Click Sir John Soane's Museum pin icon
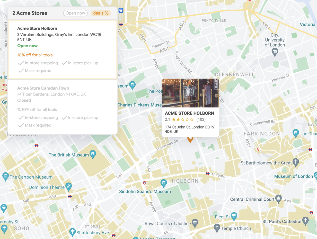The width and height of the screenshot is (317, 239). [164, 183]
